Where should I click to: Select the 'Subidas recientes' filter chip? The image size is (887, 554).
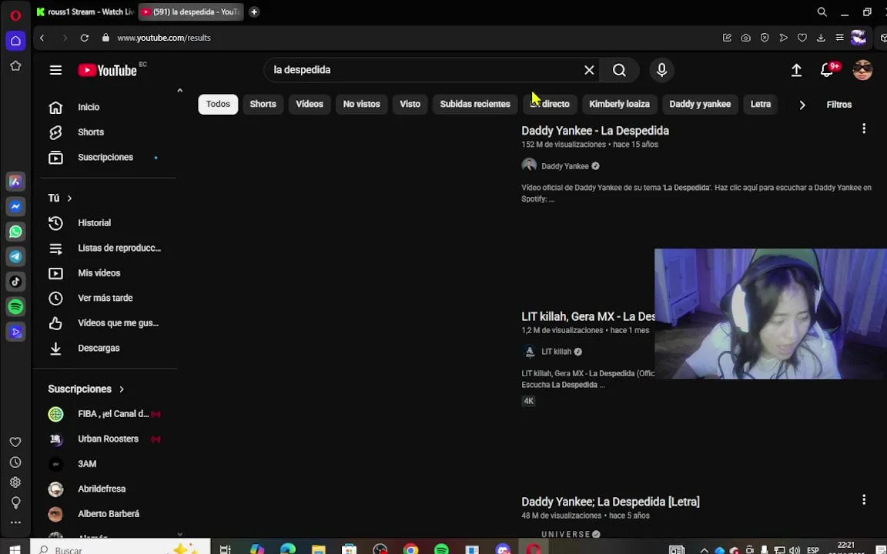(x=475, y=104)
